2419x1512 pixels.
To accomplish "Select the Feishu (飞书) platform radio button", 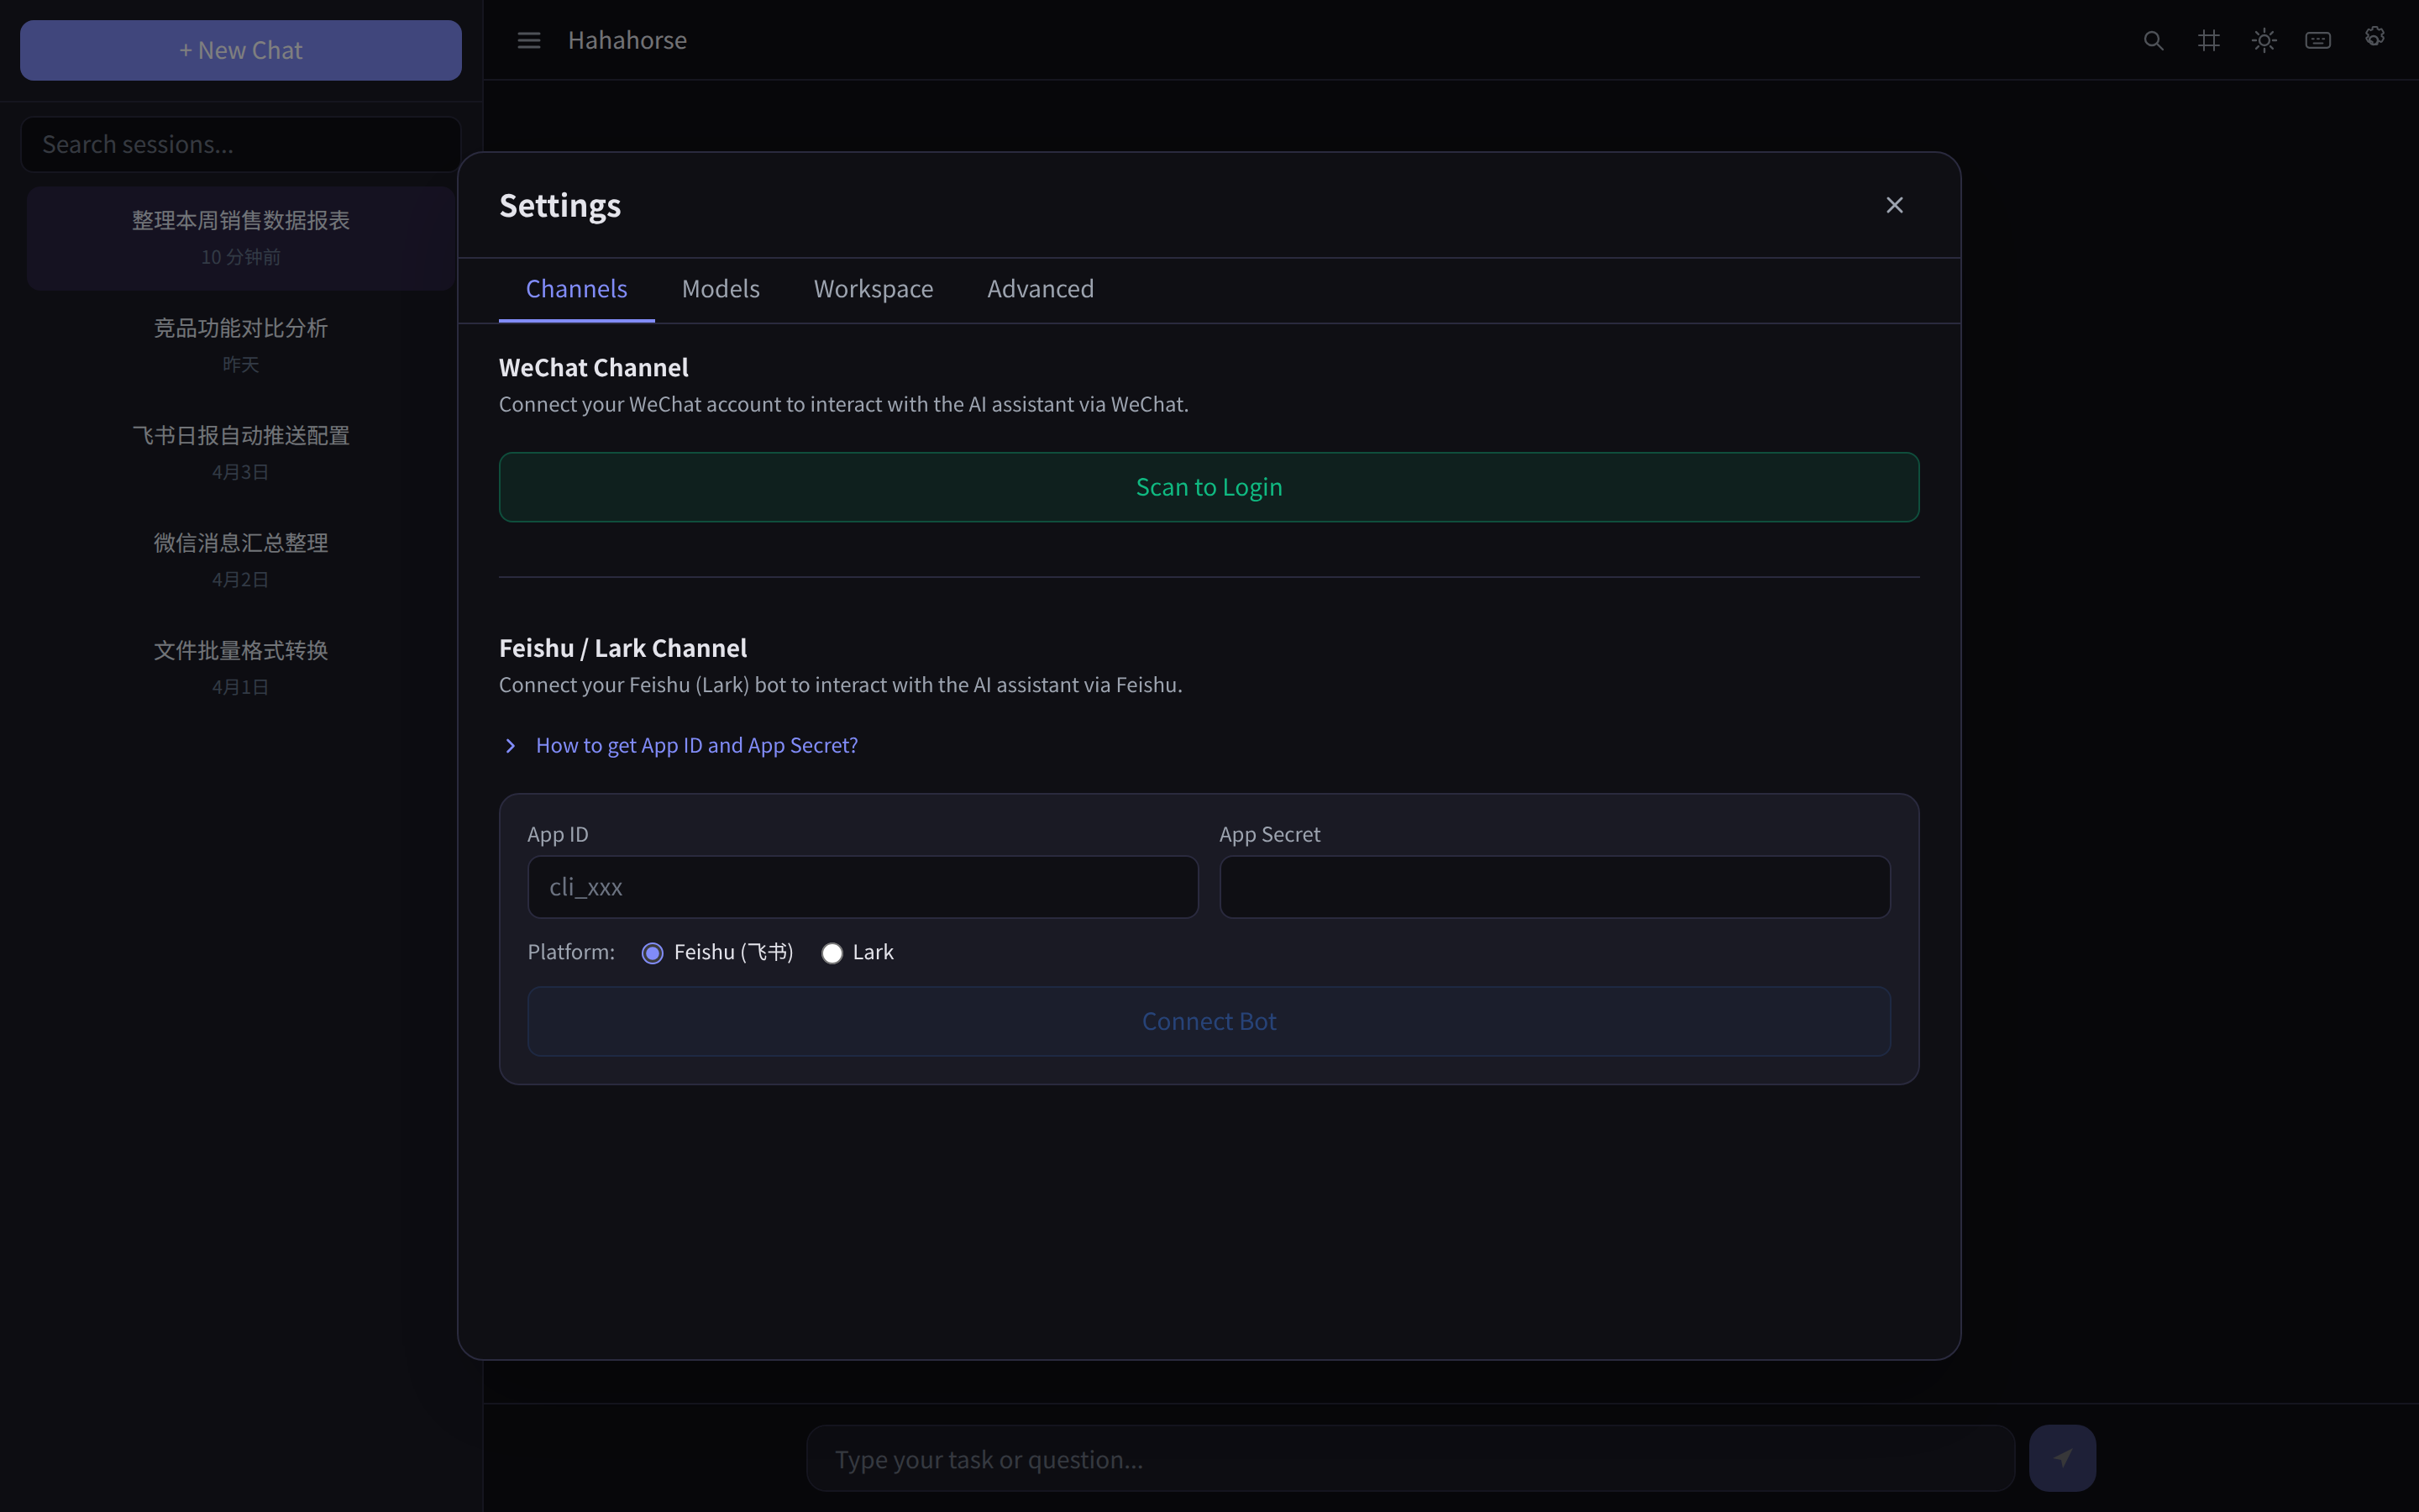I will pos(653,953).
